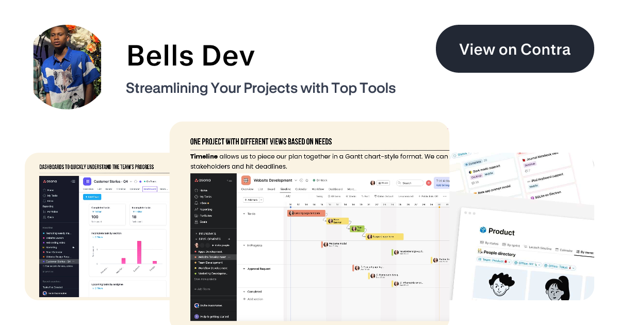Viewport: 619px width, 325px height.
Task: Collapse sidebar in the Website Development window
Action: click(230, 181)
